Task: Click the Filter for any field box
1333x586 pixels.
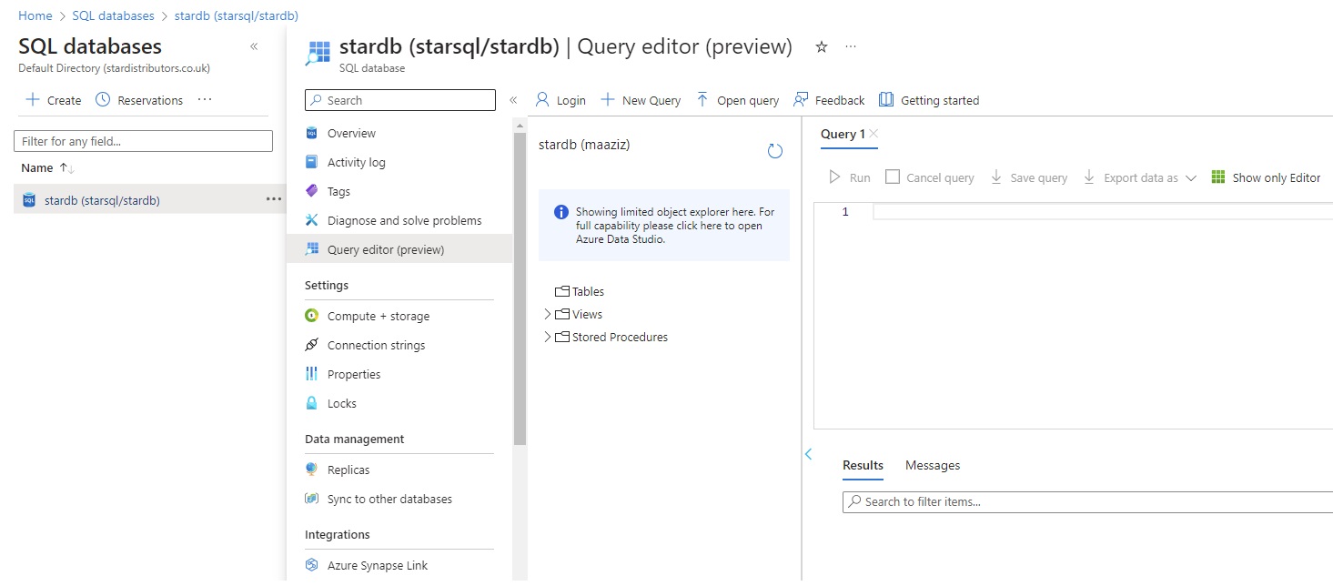Action: click(x=143, y=141)
